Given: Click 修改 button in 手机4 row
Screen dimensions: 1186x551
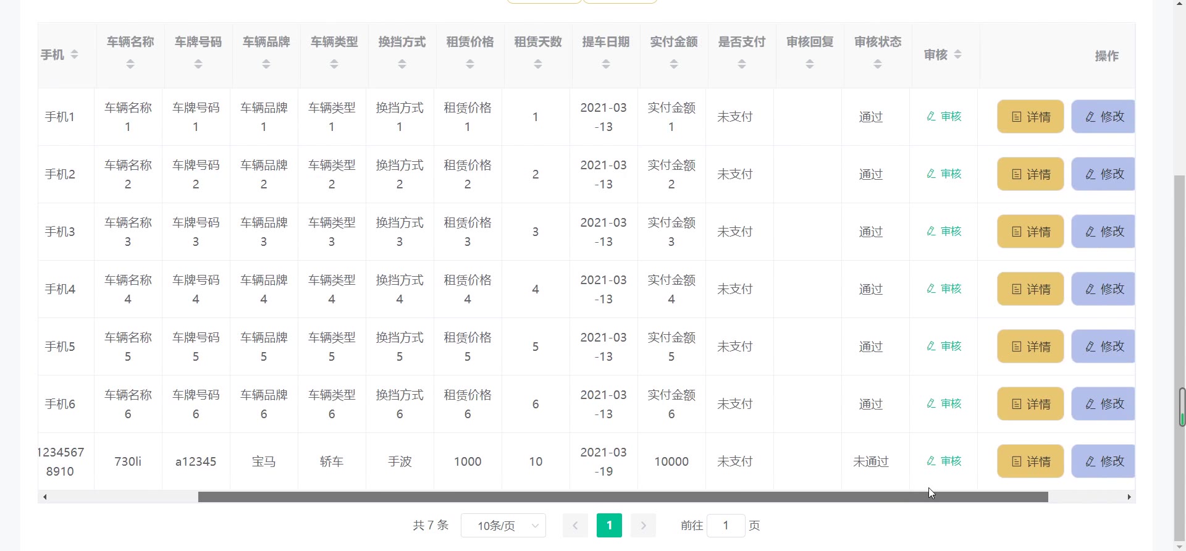Looking at the screenshot, I should pyautogui.click(x=1103, y=288).
